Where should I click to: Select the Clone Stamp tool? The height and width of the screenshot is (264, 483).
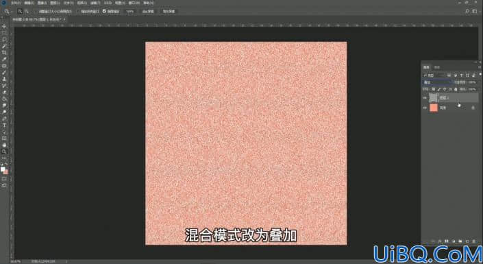click(4, 79)
